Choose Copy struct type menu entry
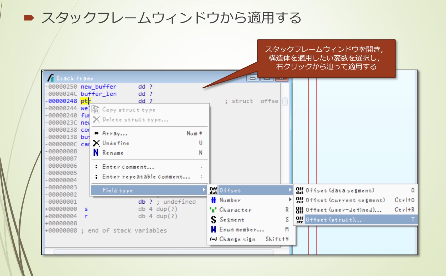The width and height of the screenshot is (446, 276). [x=150, y=110]
